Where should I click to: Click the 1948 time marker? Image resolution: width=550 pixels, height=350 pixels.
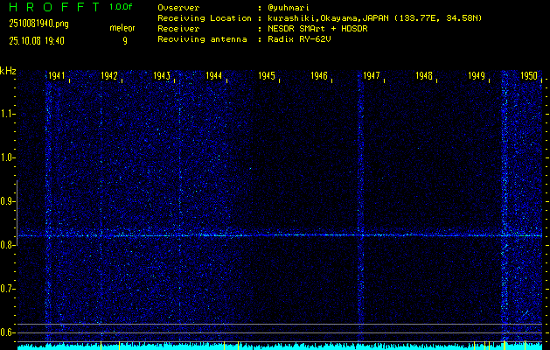[x=424, y=76]
